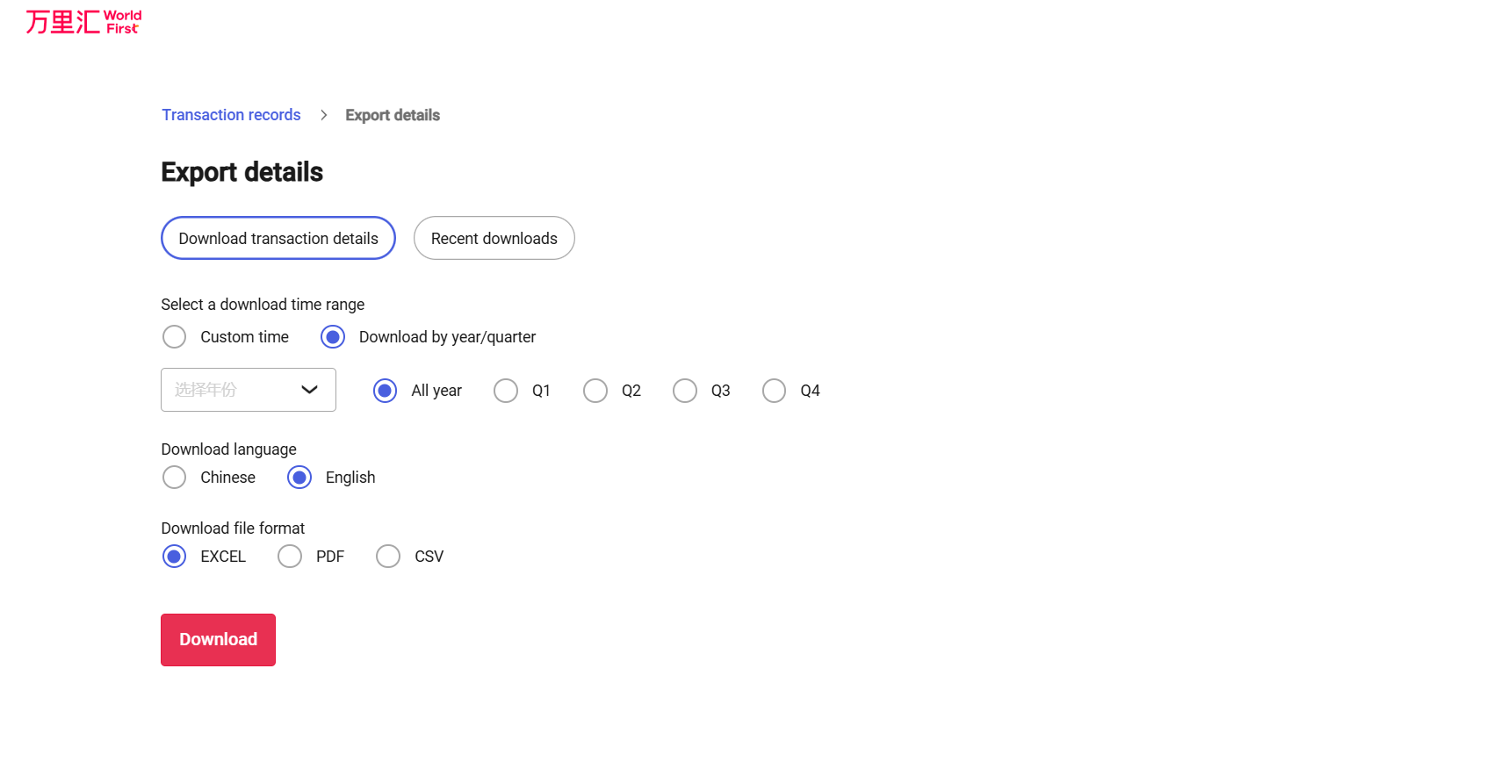Open the year selection dropdown

pos(233,390)
